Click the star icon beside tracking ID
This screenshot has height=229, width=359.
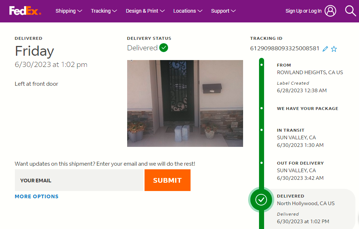(334, 49)
